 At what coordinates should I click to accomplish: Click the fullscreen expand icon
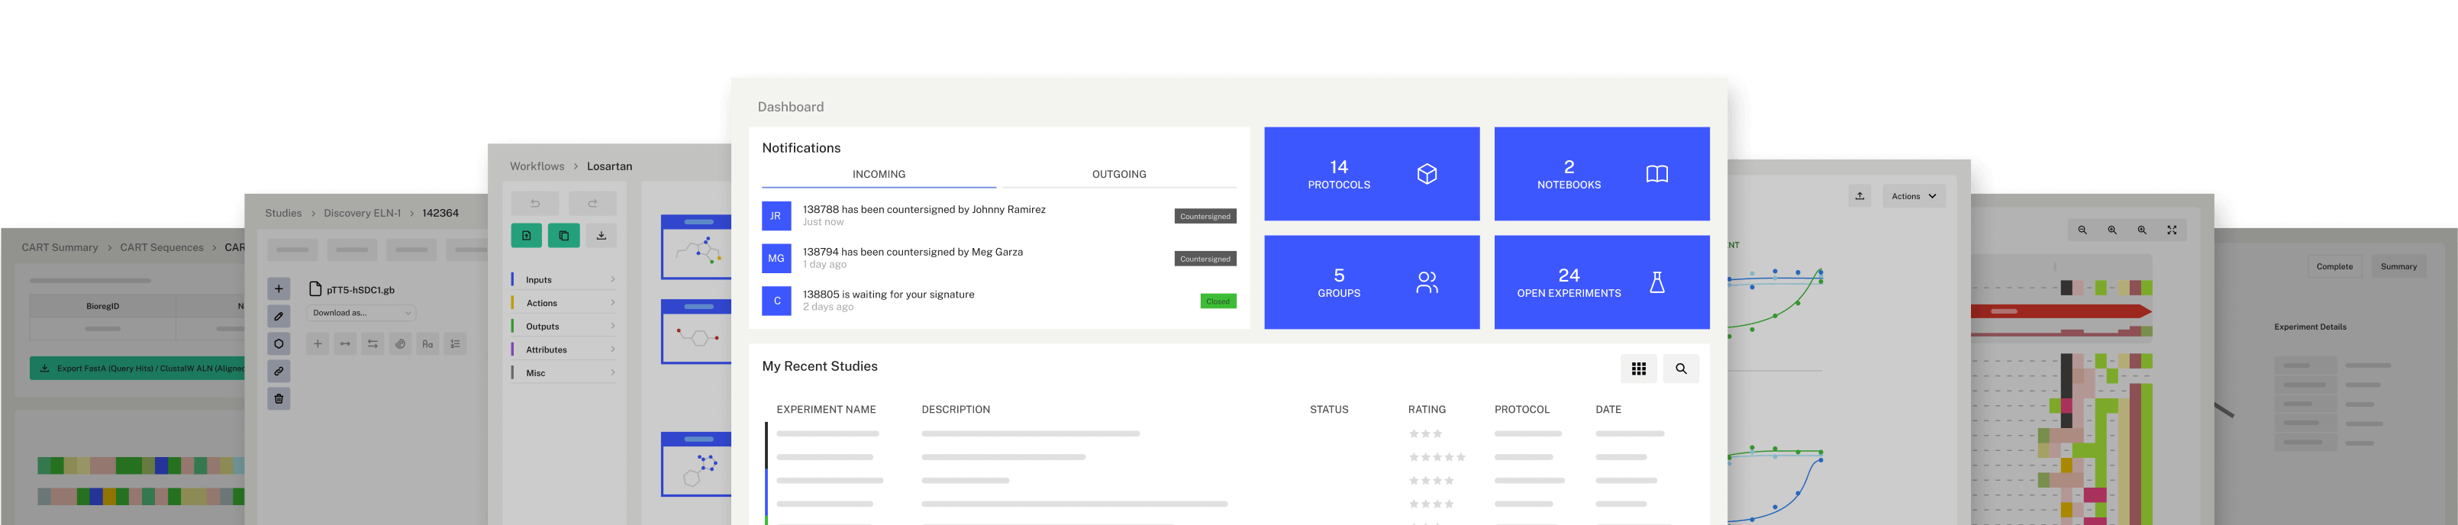pyautogui.click(x=2172, y=230)
